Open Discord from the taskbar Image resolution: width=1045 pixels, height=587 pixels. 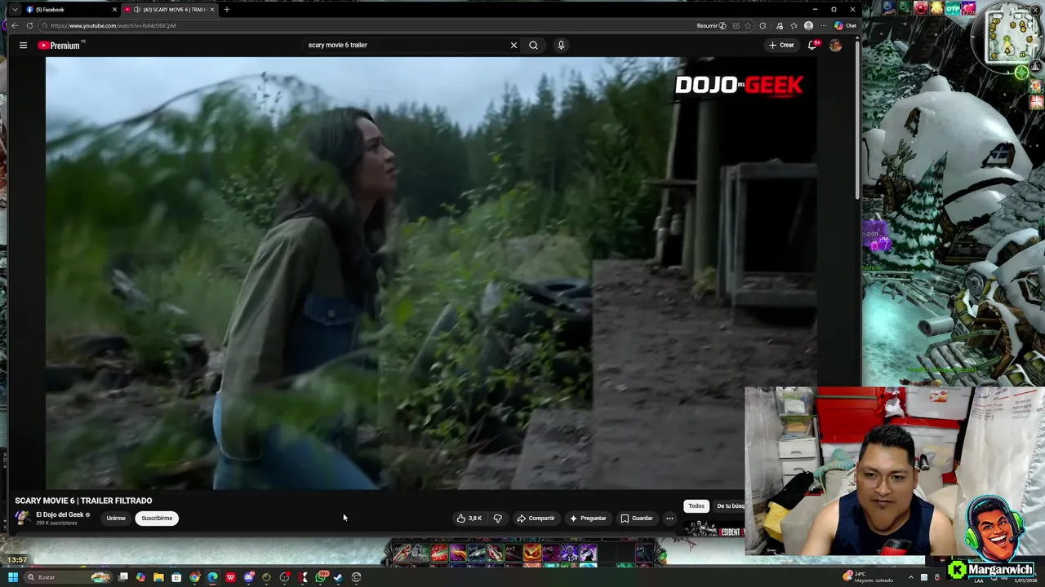pyautogui.click(x=248, y=577)
